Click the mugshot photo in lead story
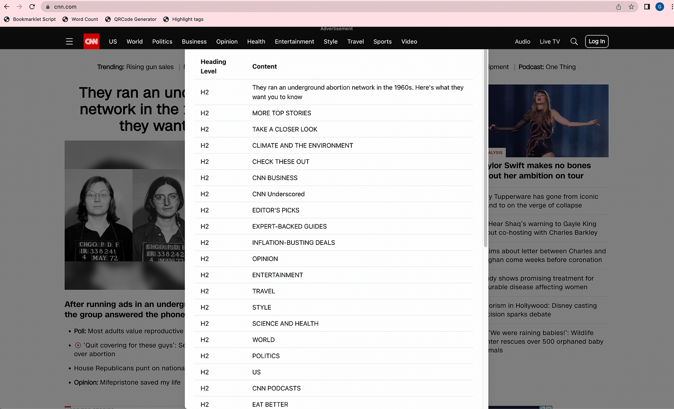674x409 pixels. coord(125,215)
